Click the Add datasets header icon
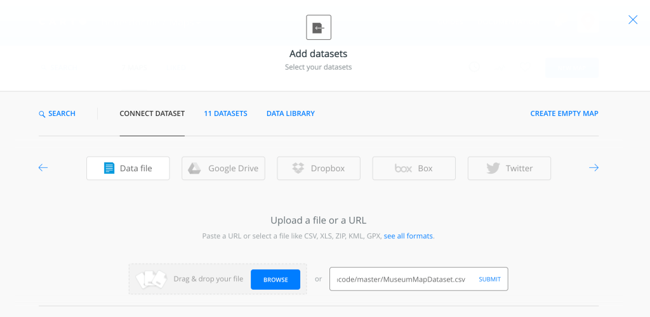650x317 pixels. 319,28
